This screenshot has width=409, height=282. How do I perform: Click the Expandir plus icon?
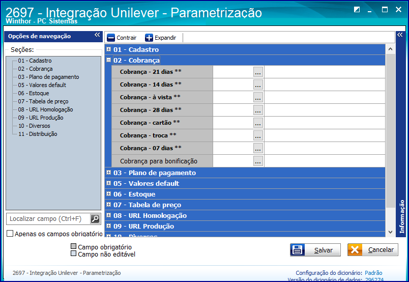tap(149, 38)
